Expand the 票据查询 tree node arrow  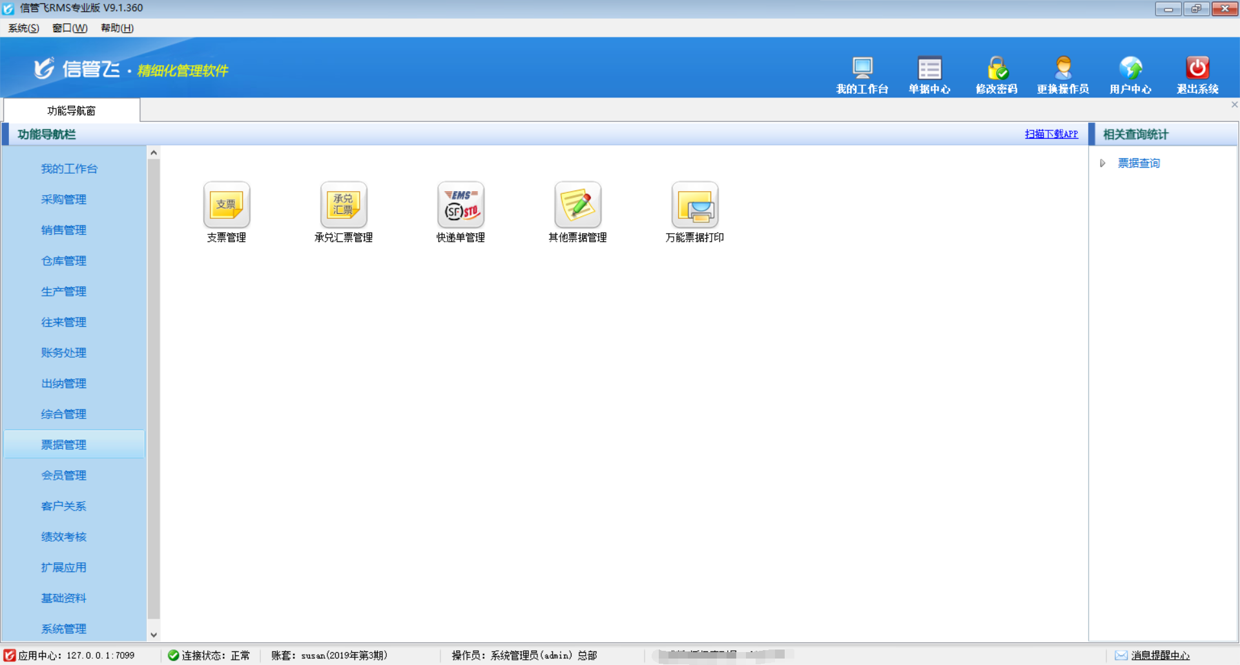click(1102, 163)
